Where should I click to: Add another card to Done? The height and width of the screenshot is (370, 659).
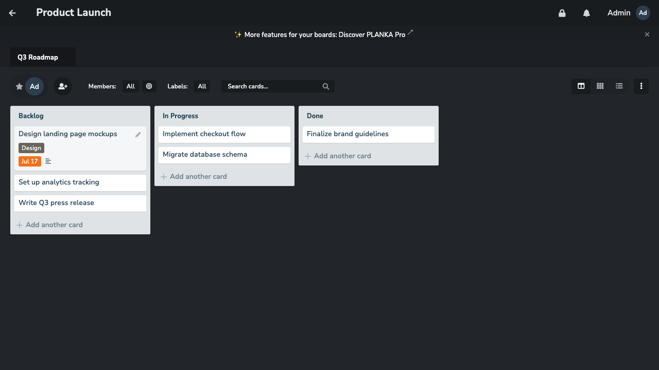tap(369, 156)
